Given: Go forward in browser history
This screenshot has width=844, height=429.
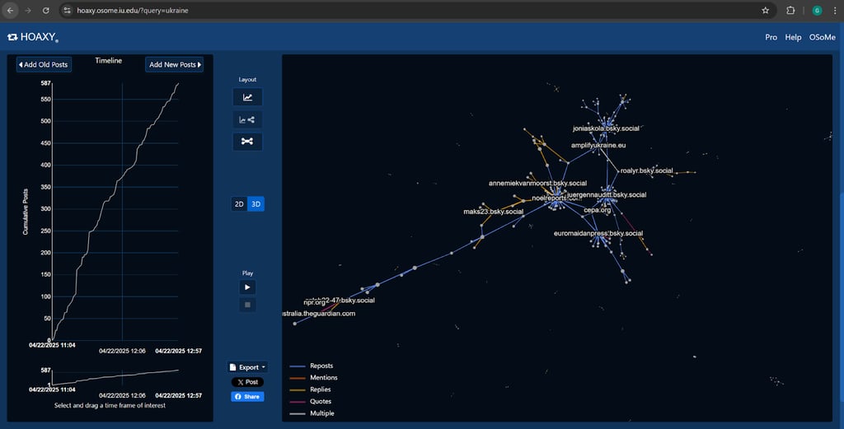Looking at the screenshot, I should (28, 10).
